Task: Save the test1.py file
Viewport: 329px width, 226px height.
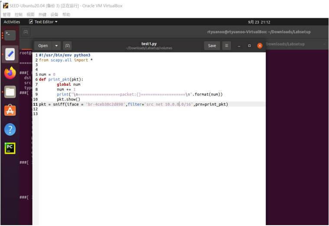Action: (x=212, y=46)
